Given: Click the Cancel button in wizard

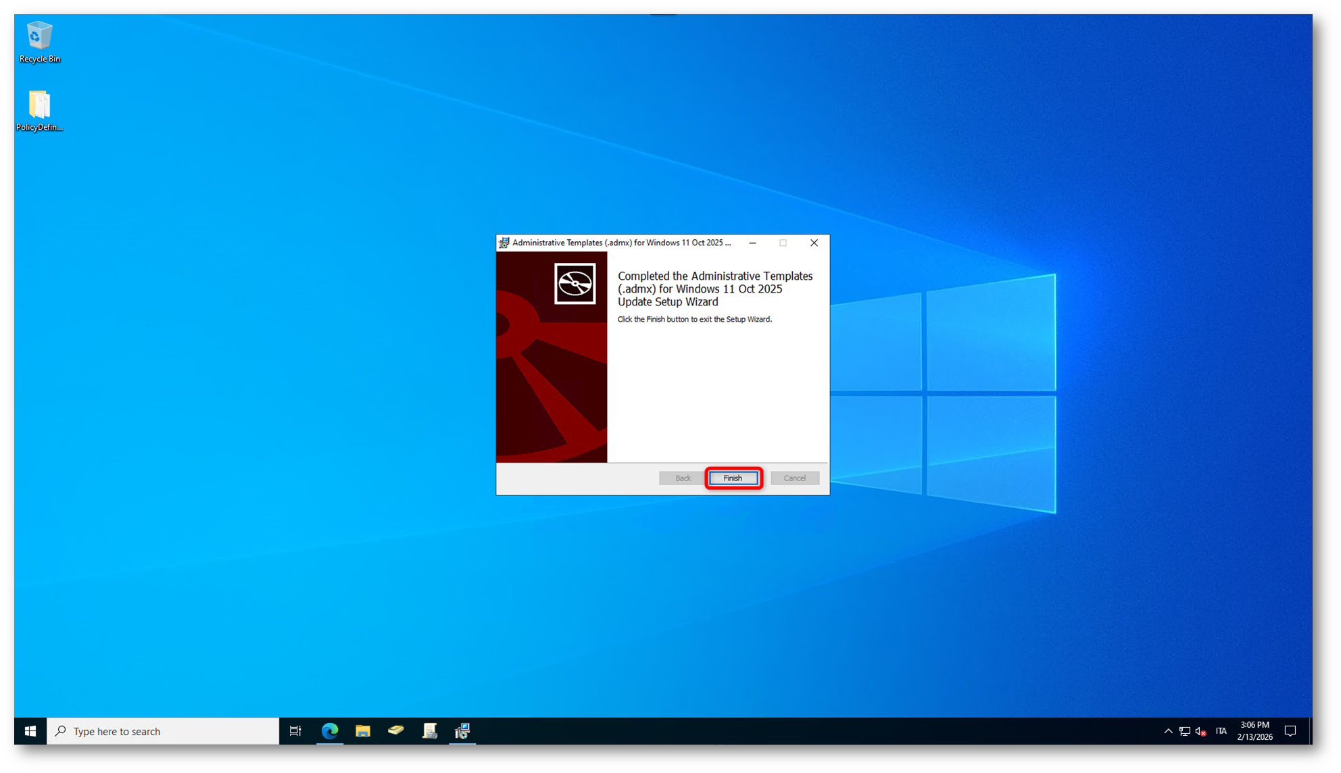Looking at the screenshot, I should click(x=794, y=478).
